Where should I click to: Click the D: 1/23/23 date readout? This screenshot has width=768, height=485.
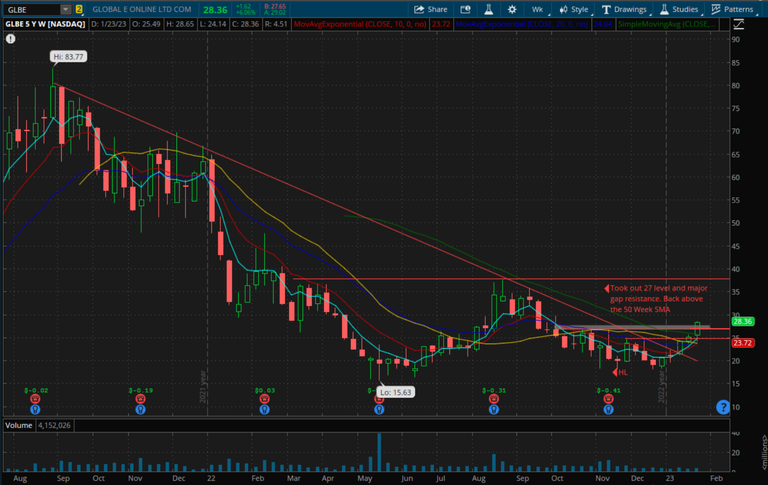(109, 24)
